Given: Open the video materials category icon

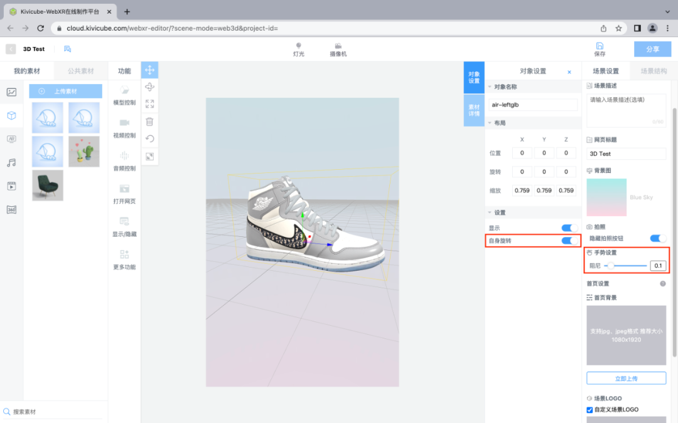Looking at the screenshot, I should point(12,186).
